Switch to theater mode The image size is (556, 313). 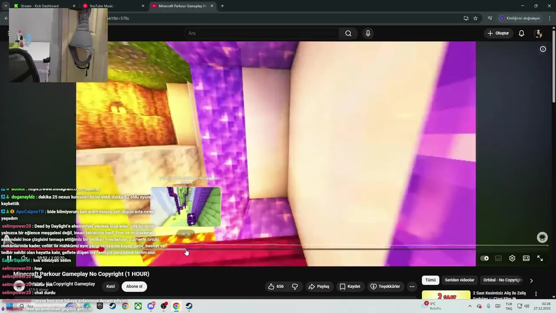[526, 258]
